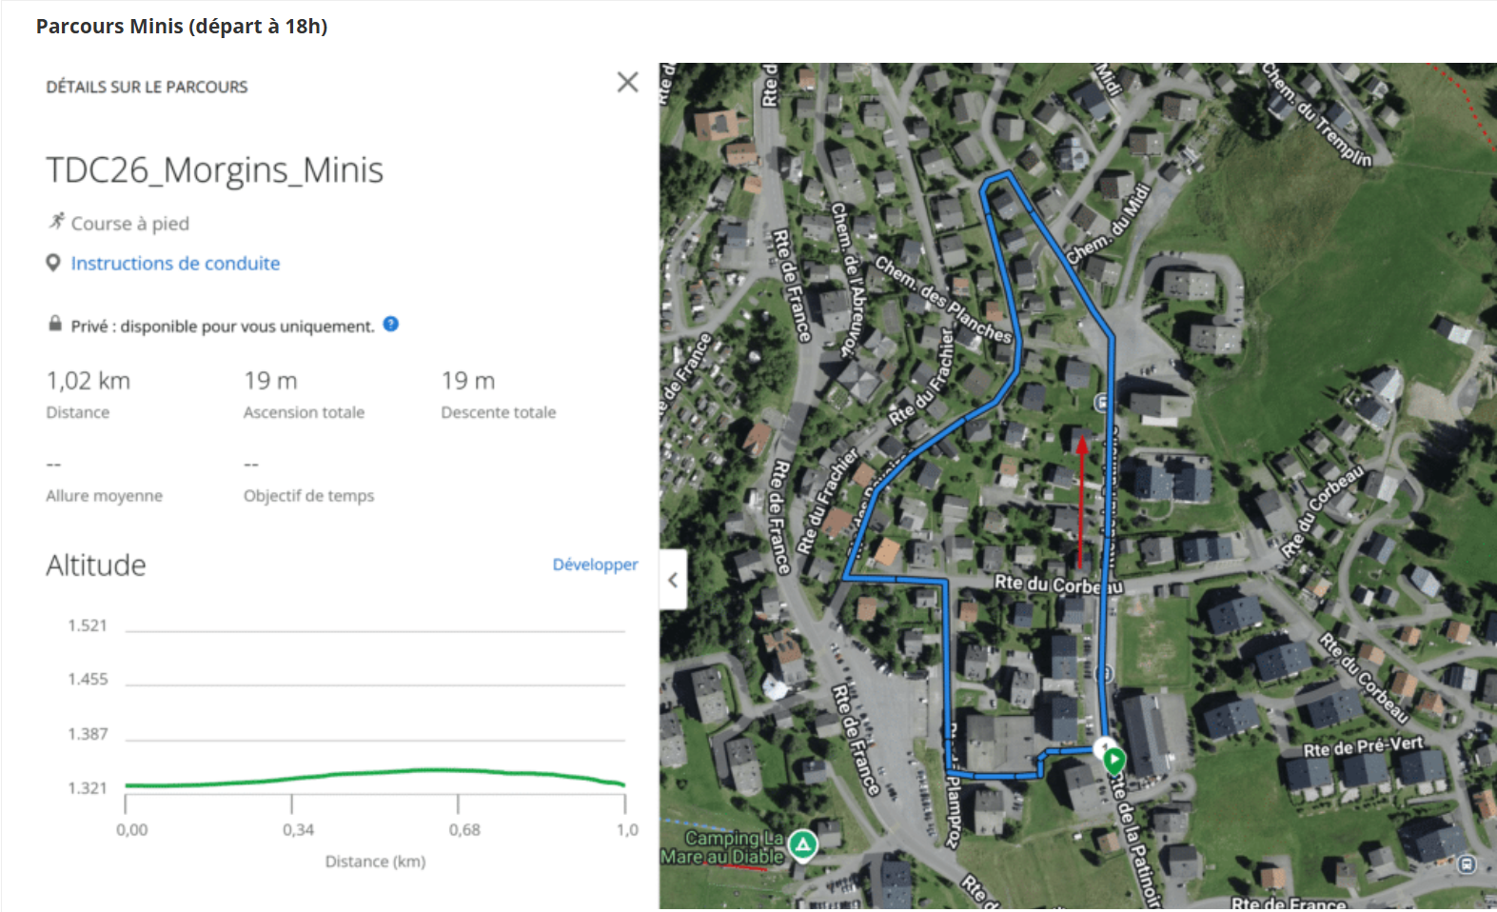Expand the altitude chart with Développer
Screen dimensions: 1497x912
(x=595, y=565)
